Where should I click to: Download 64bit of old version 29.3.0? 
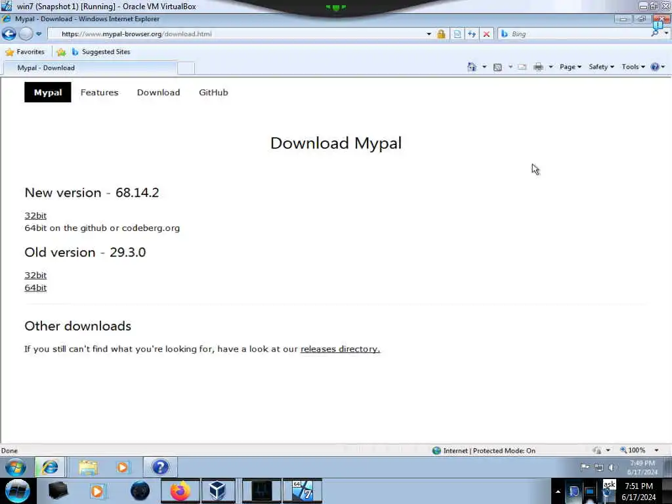pos(35,287)
